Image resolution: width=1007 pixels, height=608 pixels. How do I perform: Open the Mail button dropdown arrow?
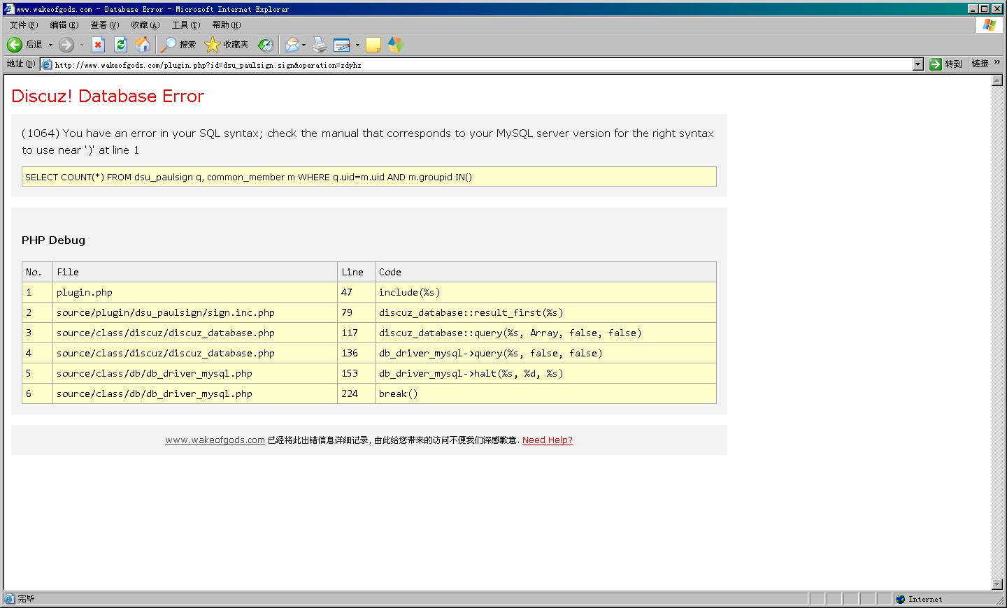click(x=303, y=45)
